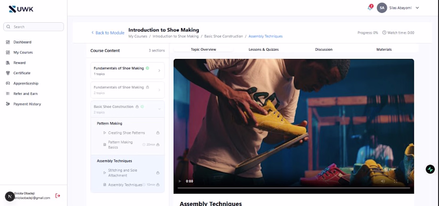
Task: Switch to the Materials tab
Action: 384,49
